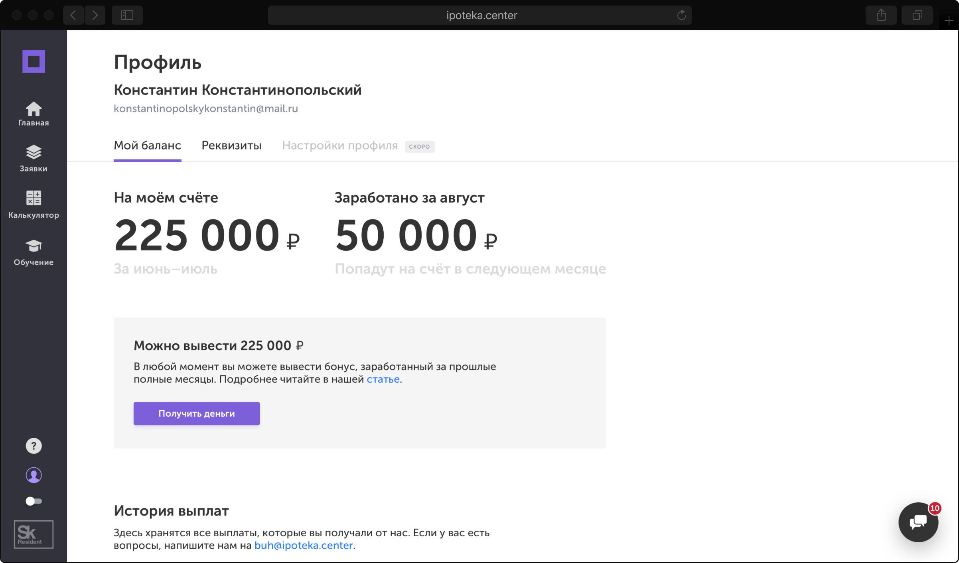
Task: Click email konstantinopolskykonstantin@mail.ru
Action: (x=206, y=108)
